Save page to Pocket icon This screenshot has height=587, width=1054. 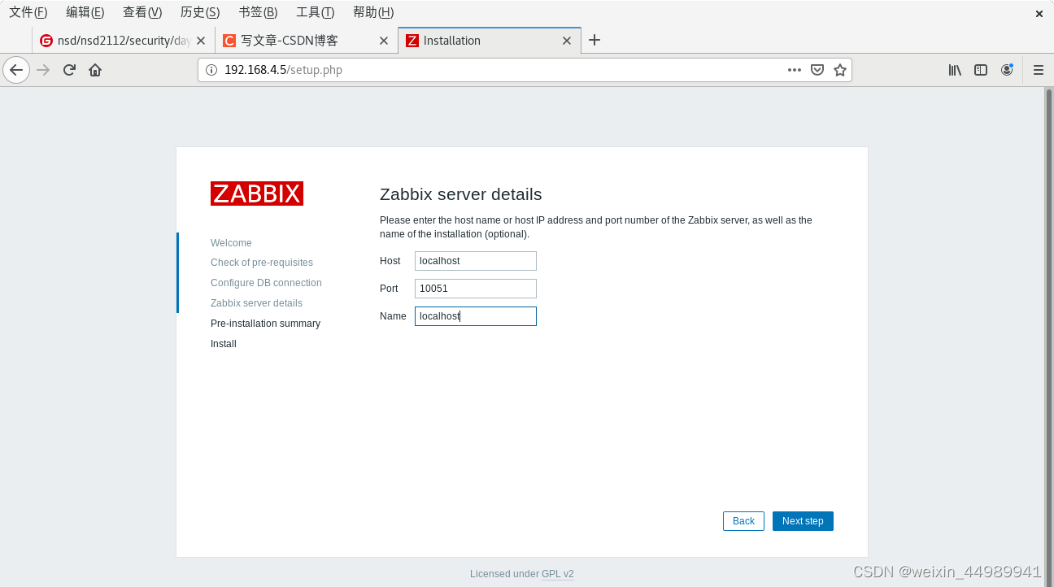click(x=817, y=70)
